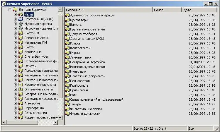The image size is (220, 132).
Task: Click the Счета ПМ folder icon
Action: pos(21,33)
